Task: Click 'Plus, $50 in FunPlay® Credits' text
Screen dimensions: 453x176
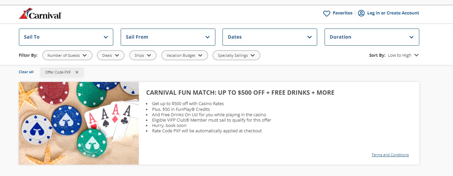Action: coord(181,109)
